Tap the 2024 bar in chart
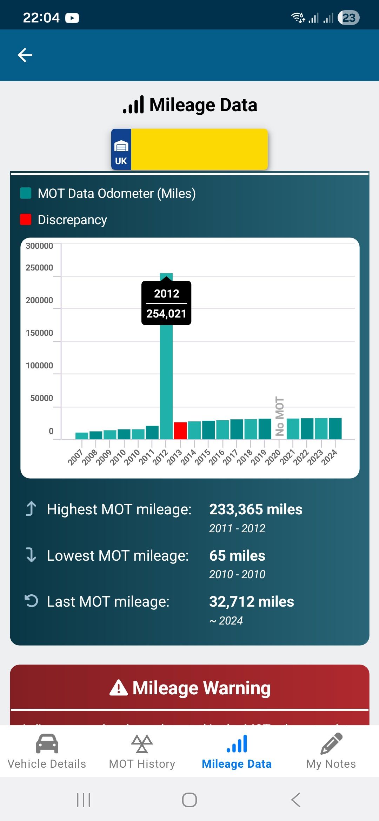This screenshot has height=821, width=379. click(x=335, y=428)
